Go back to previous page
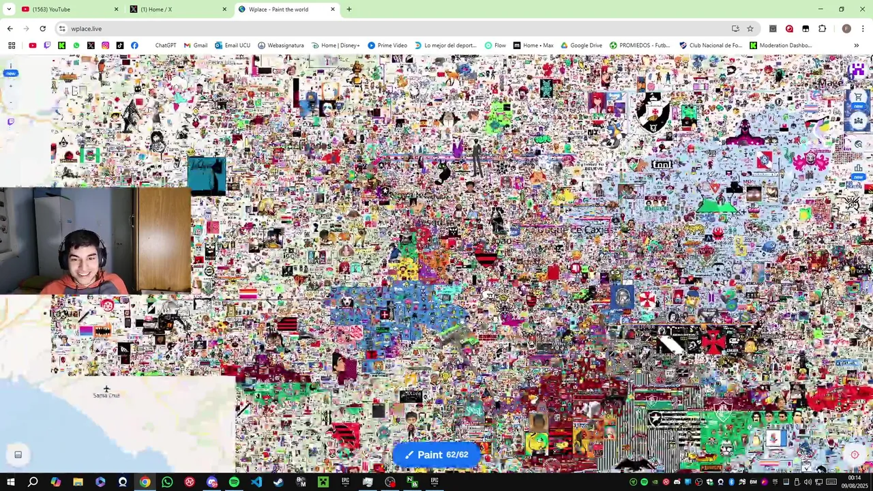 (10, 29)
